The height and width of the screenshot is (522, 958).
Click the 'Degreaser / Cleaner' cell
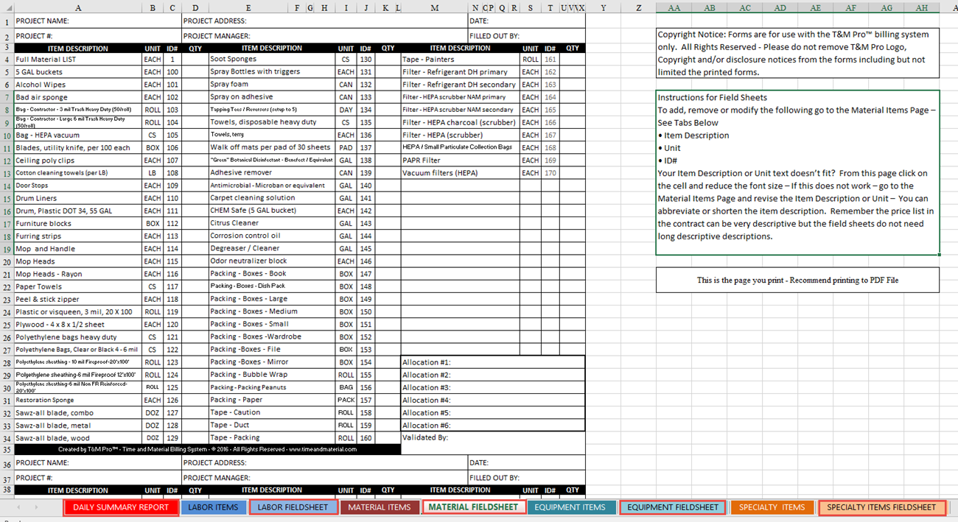tap(272, 248)
